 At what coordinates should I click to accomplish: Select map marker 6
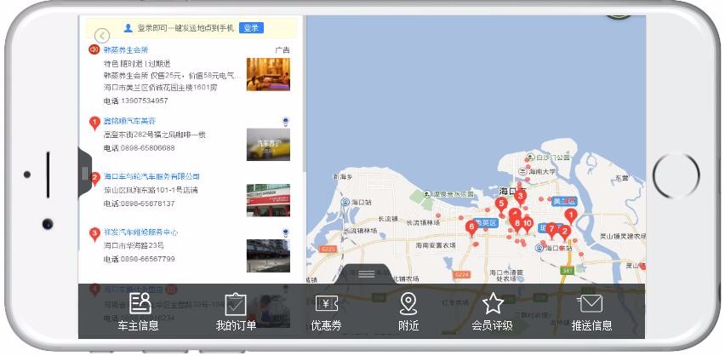click(x=471, y=228)
